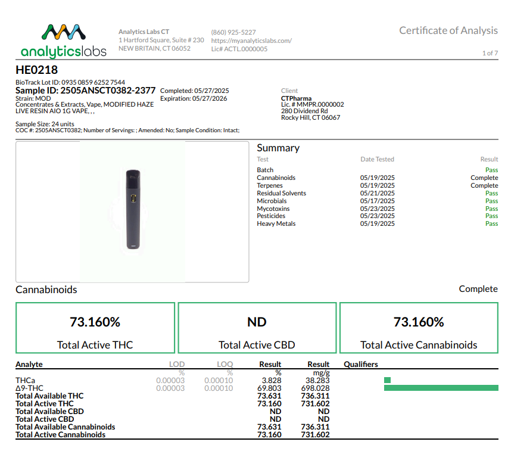
Task: Click the Analyte column header
Action: 29,364
